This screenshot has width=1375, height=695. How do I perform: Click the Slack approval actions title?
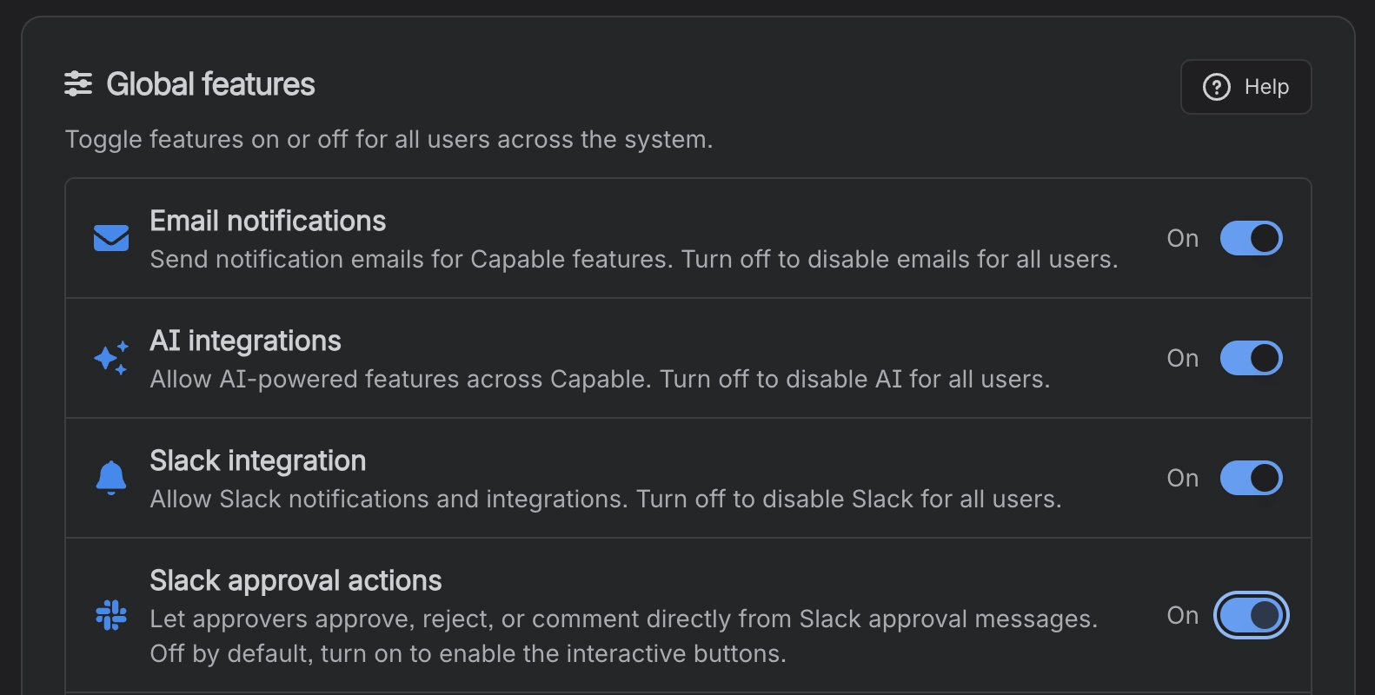tap(296, 580)
